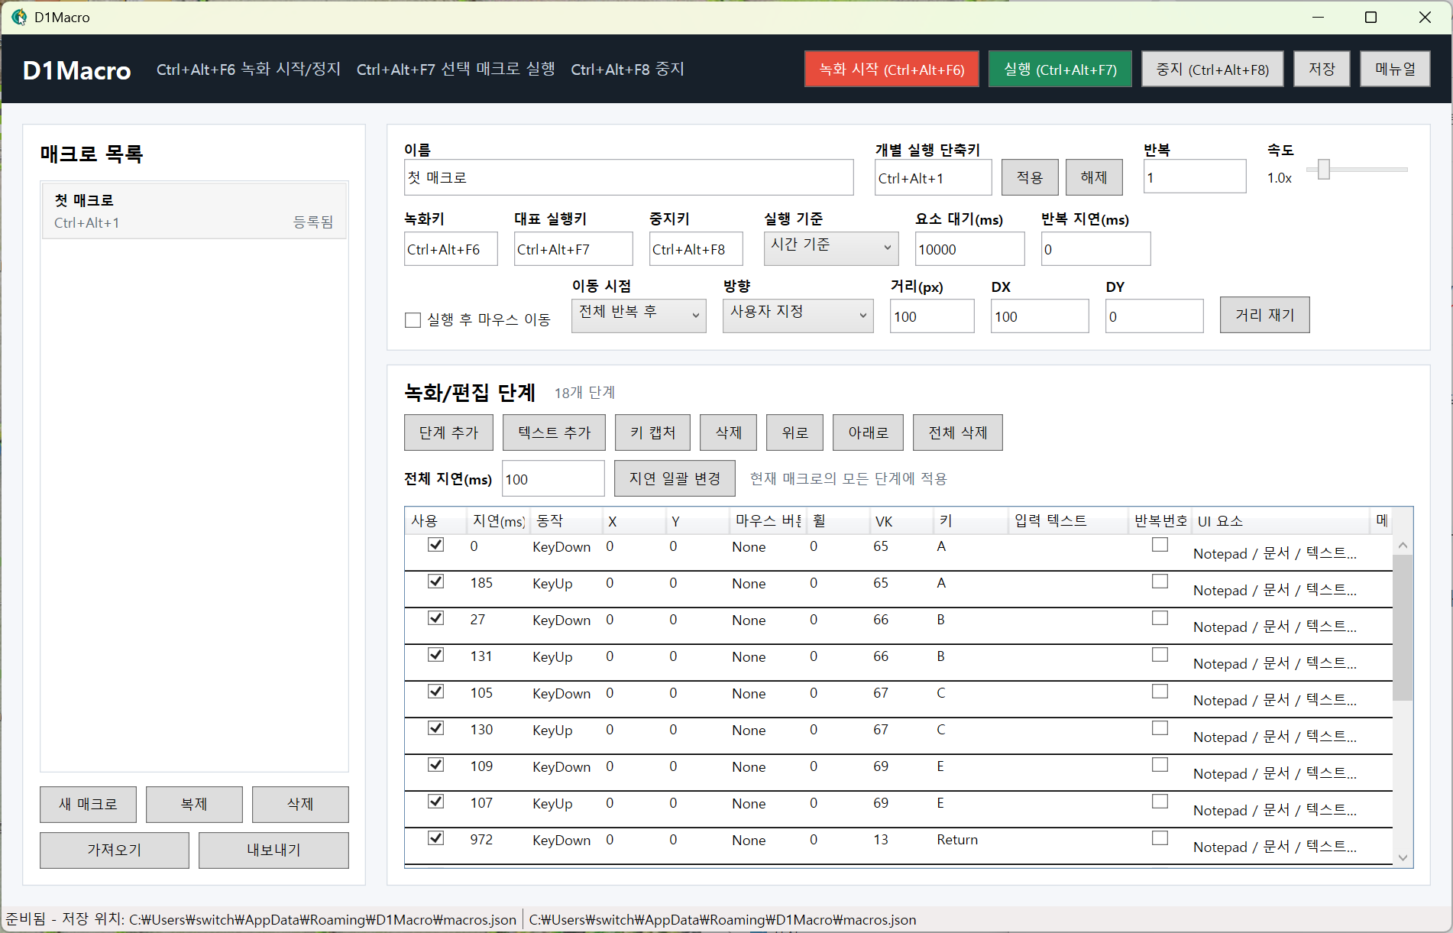Uncheck 사용 for the KeyUp A row with delay 185
Image resolution: width=1453 pixels, height=933 pixels.
(x=435, y=582)
